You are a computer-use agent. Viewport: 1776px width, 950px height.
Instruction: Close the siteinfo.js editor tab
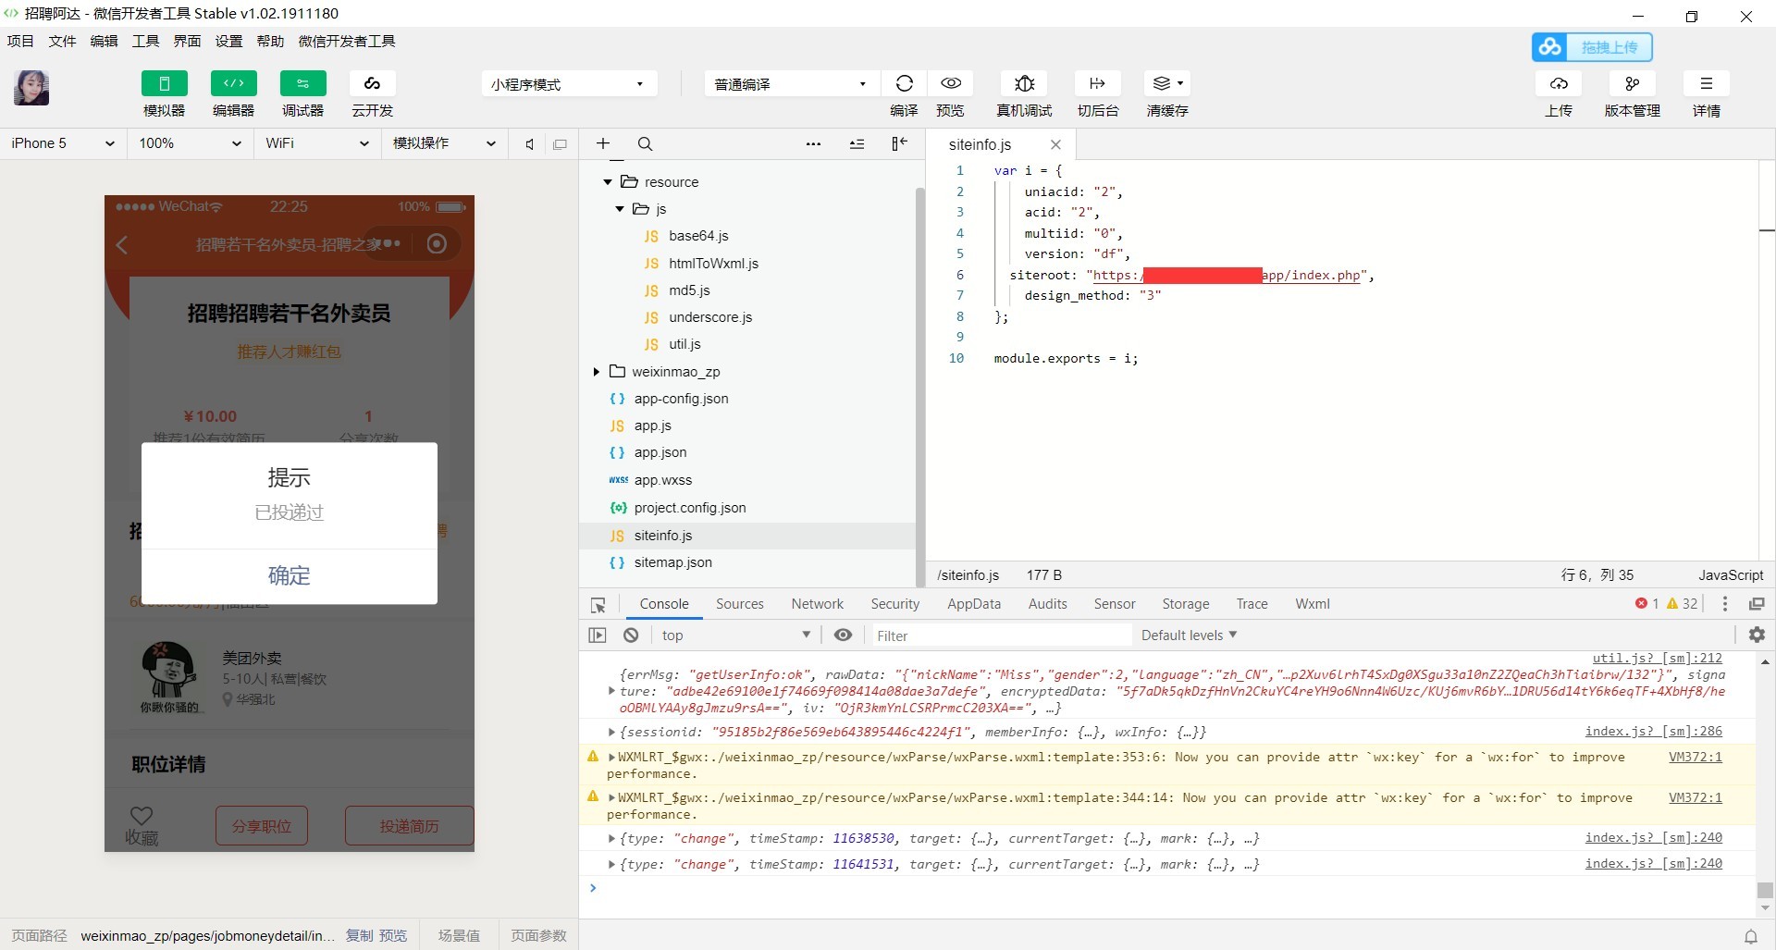pyautogui.click(x=1055, y=144)
